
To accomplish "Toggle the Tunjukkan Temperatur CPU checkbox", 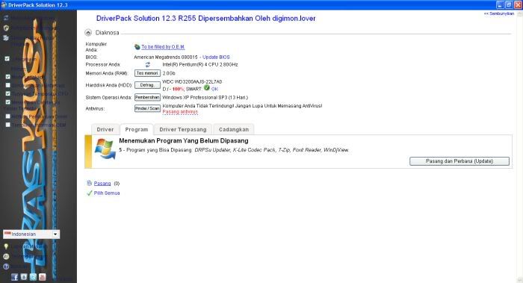I will (7, 93).
